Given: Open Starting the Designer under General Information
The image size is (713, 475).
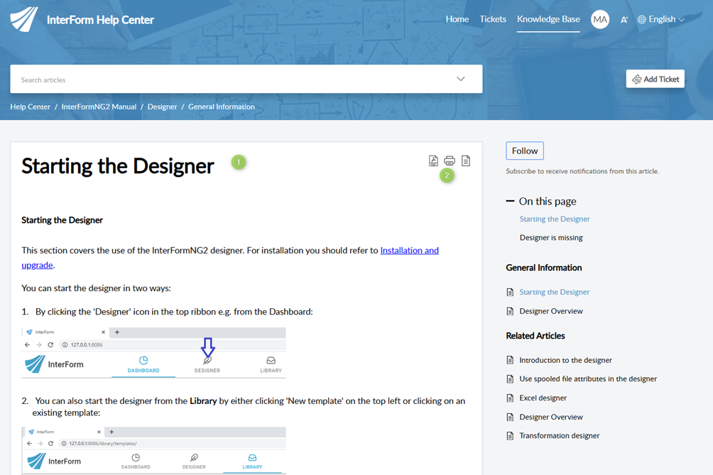Looking at the screenshot, I should [x=555, y=293].
